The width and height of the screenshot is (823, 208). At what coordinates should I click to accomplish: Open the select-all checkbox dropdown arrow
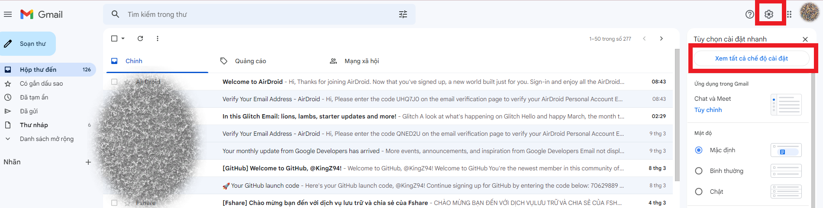pyautogui.click(x=123, y=38)
